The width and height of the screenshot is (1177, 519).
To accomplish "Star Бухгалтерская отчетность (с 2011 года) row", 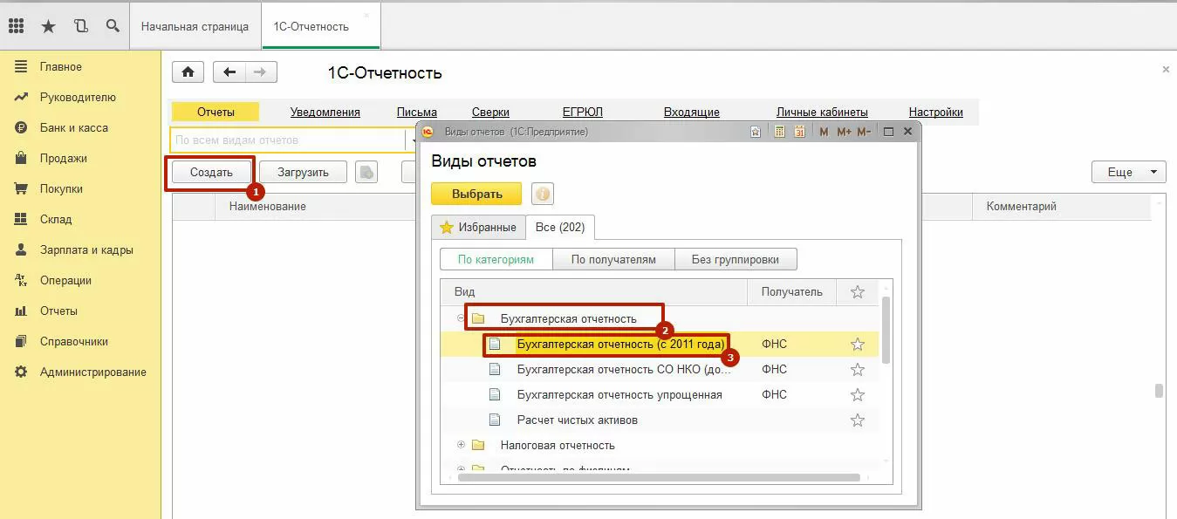I will (x=857, y=345).
